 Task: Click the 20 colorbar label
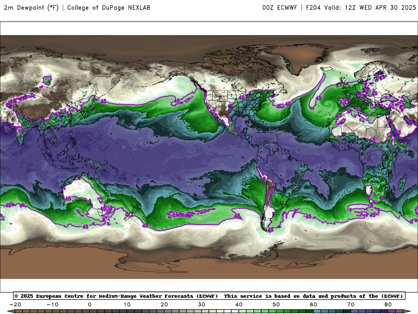tap(164, 305)
